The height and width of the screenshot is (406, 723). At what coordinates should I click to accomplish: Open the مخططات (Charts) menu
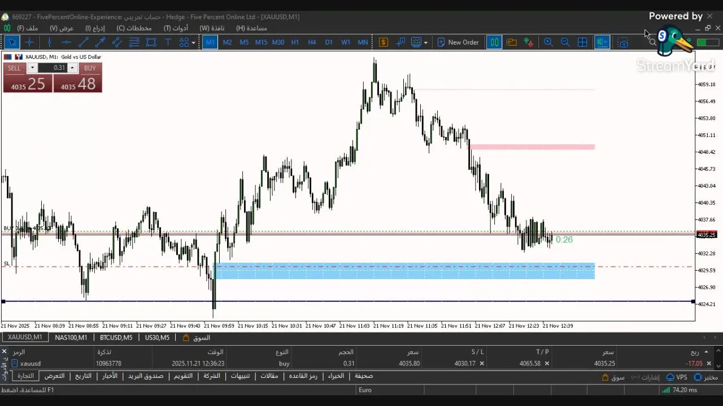pyautogui.click(x=134, y=28)
